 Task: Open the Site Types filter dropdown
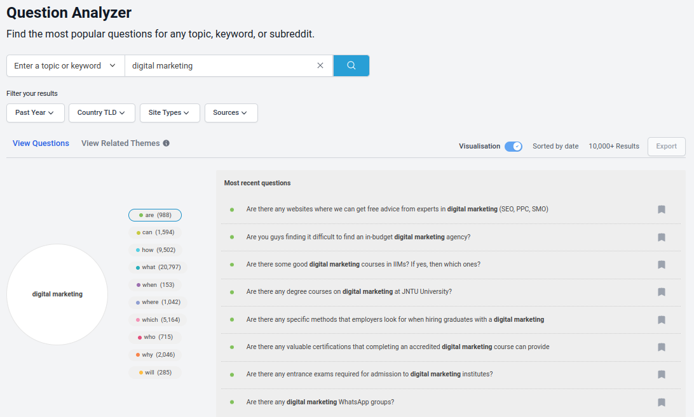[x=170, y=113]
